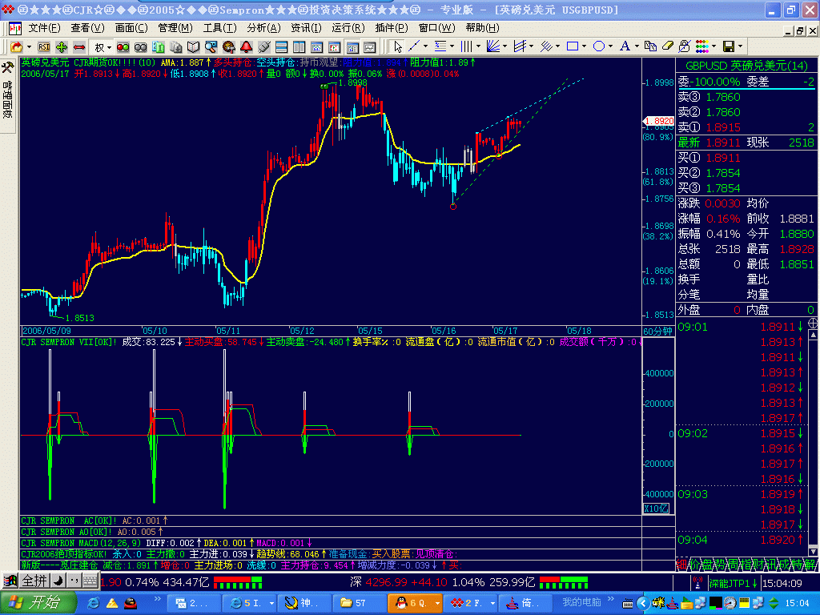Select the vertical split window layout icon
The image size is (820, 615).
click(299, 47)
